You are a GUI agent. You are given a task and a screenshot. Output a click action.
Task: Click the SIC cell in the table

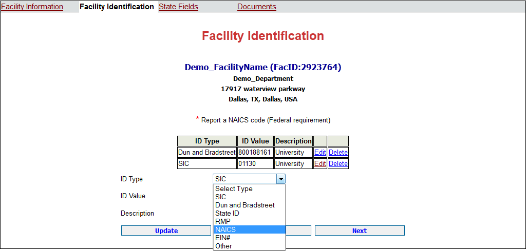207,164
